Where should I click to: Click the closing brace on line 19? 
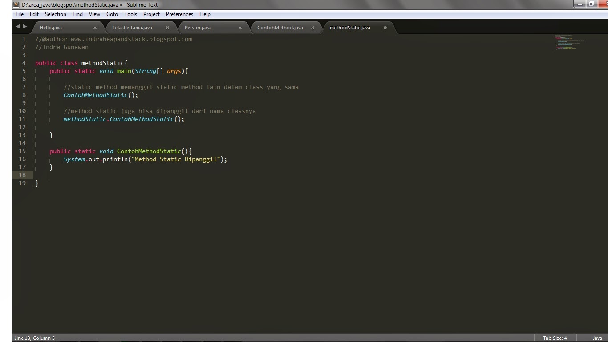point(37,183)
